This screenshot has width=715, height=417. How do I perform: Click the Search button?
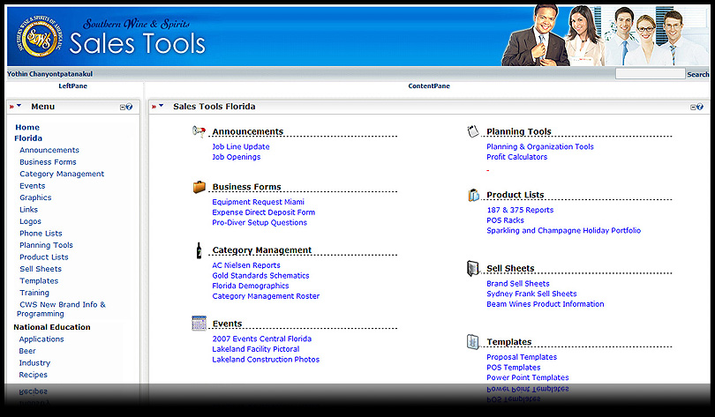coord(697,74)
